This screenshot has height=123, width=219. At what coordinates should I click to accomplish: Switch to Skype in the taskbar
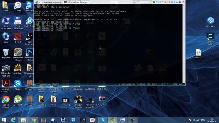(x=103, y=120)
